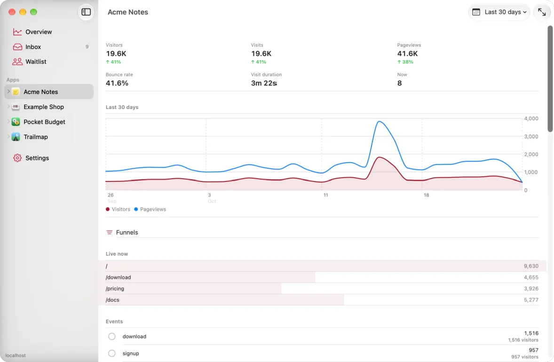The height and width of the screenshot is (362, 554).
Task: Click the Inbox unread count 9
Action: (x=87, y=47)
